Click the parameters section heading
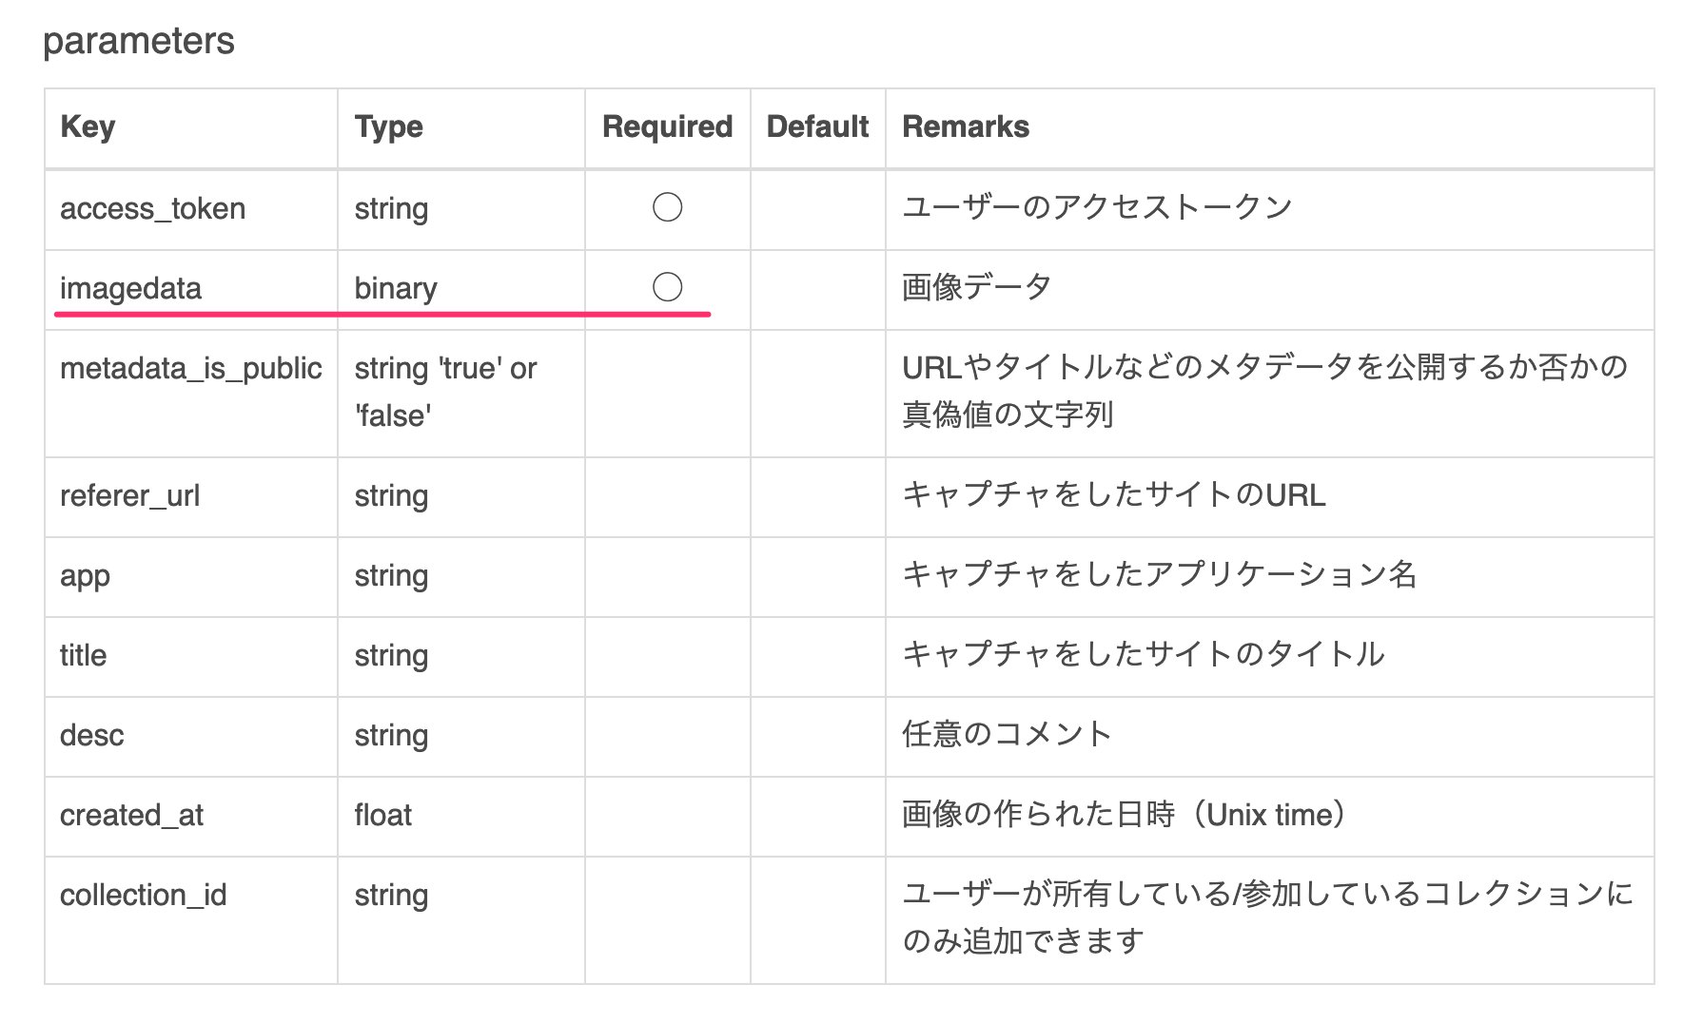Screen dimensions: 1703x1023 [x=139, y=41]
